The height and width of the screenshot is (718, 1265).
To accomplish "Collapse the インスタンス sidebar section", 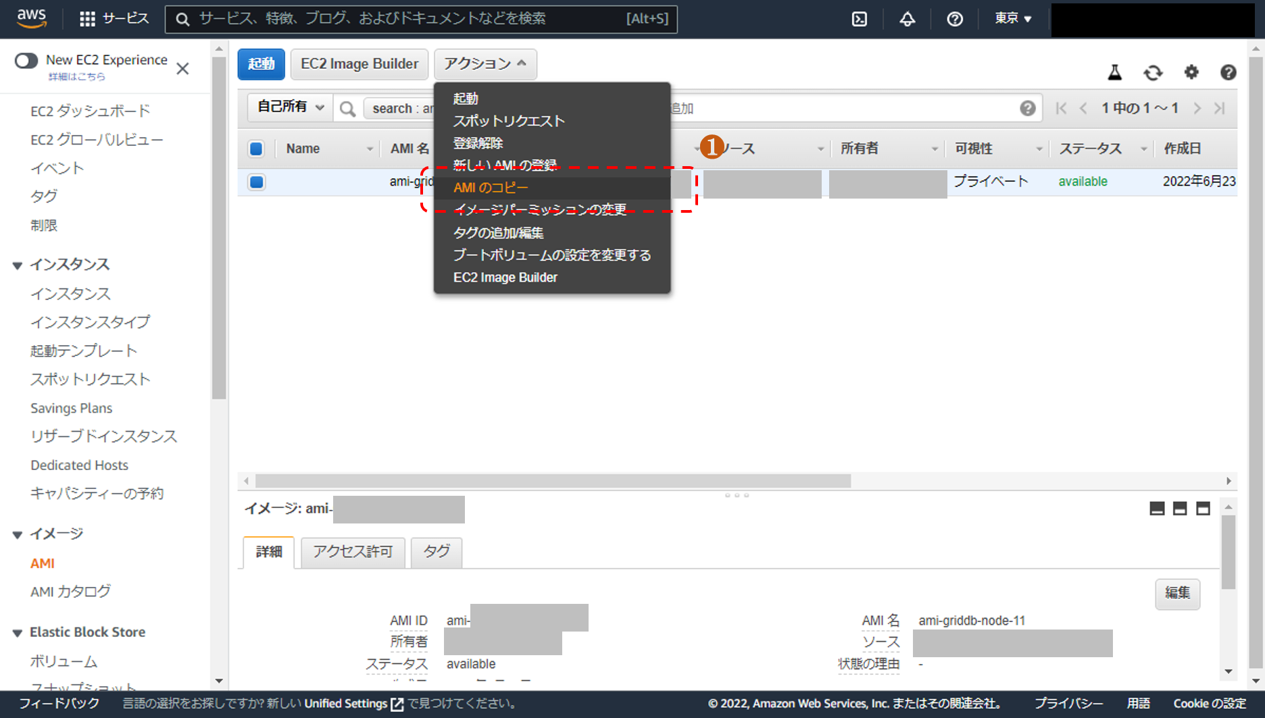I will click(18, 265).
